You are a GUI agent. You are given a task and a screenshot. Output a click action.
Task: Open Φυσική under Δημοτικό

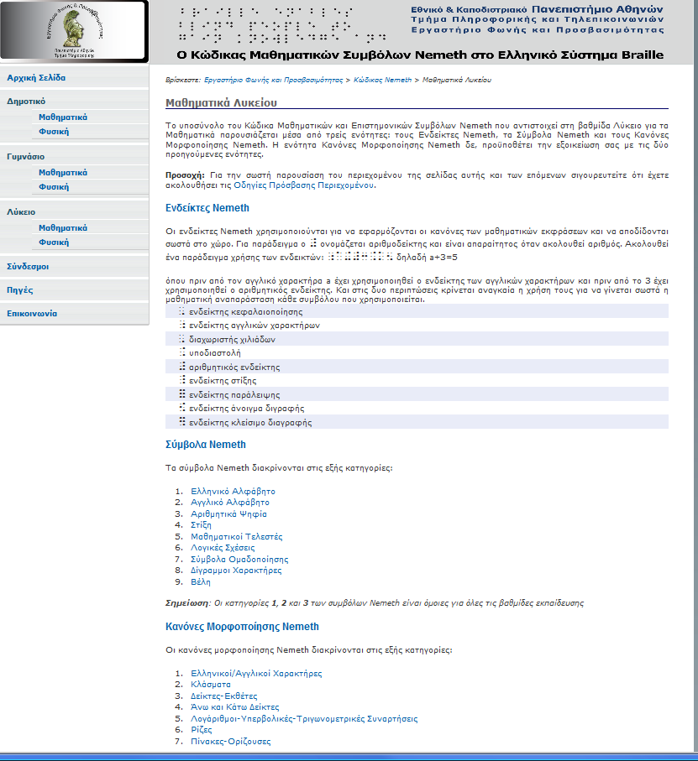(x=54, y=132)
